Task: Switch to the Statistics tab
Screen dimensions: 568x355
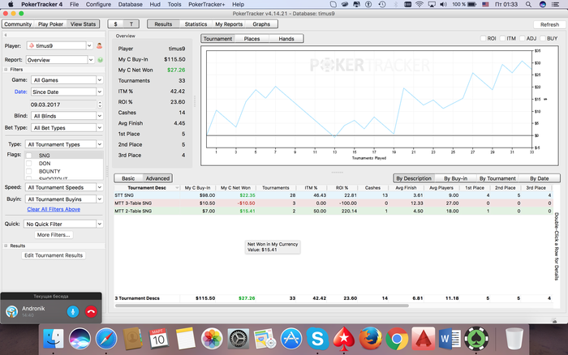Action: click(x=196, y=24)
